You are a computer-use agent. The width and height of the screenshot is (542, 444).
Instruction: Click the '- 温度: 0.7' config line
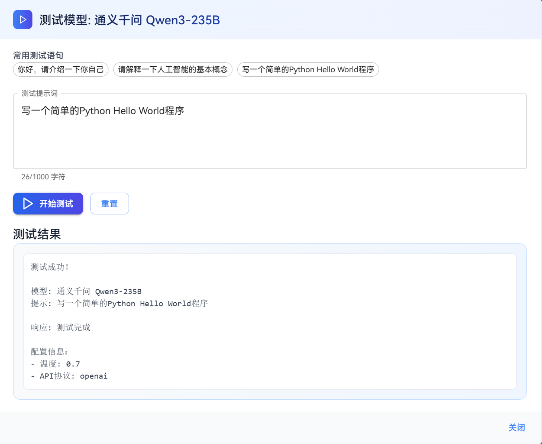tap(55, 364)
